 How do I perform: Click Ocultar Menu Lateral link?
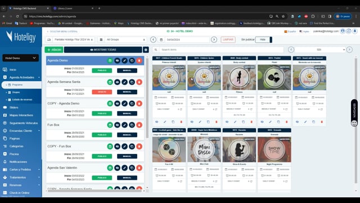click(x=62, y=32)
